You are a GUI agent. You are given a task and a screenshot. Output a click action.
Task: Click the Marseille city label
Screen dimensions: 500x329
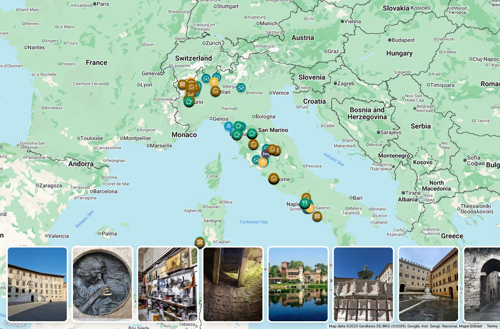tap(161, 146)
